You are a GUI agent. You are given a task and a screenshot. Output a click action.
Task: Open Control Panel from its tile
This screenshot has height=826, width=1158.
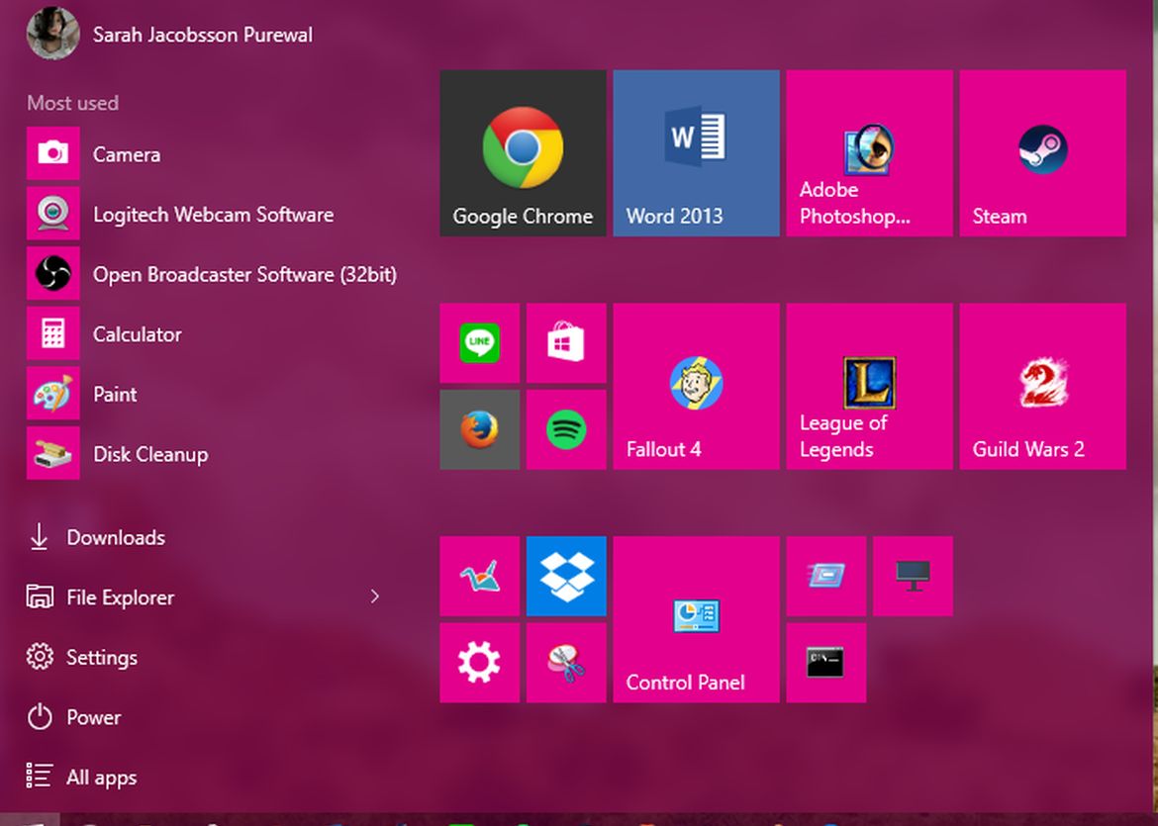(x=696, y=619)
